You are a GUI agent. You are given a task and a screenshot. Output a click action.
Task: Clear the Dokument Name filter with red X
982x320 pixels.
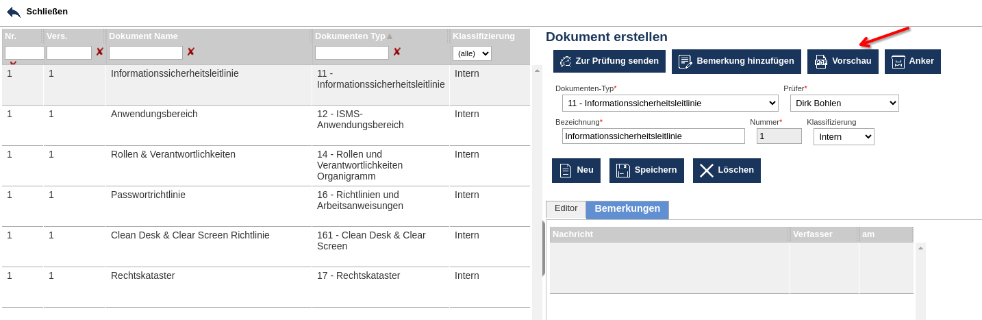pos(191,52)
